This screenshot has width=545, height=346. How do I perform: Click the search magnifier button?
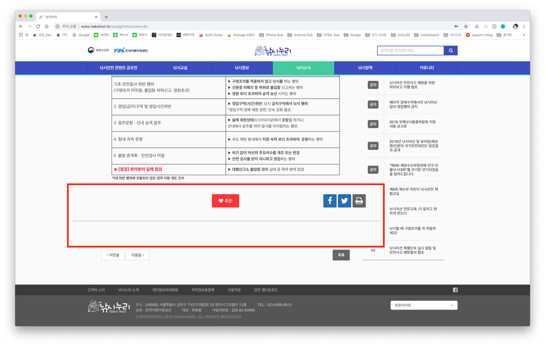pyautogui.click(x=450, y=51)
